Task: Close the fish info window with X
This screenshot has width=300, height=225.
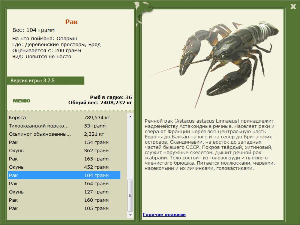Action: [293, 6]
